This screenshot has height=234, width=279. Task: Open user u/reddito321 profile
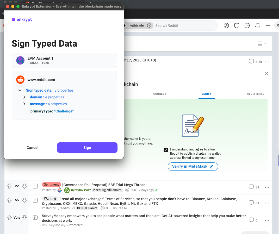click(66, 208)
